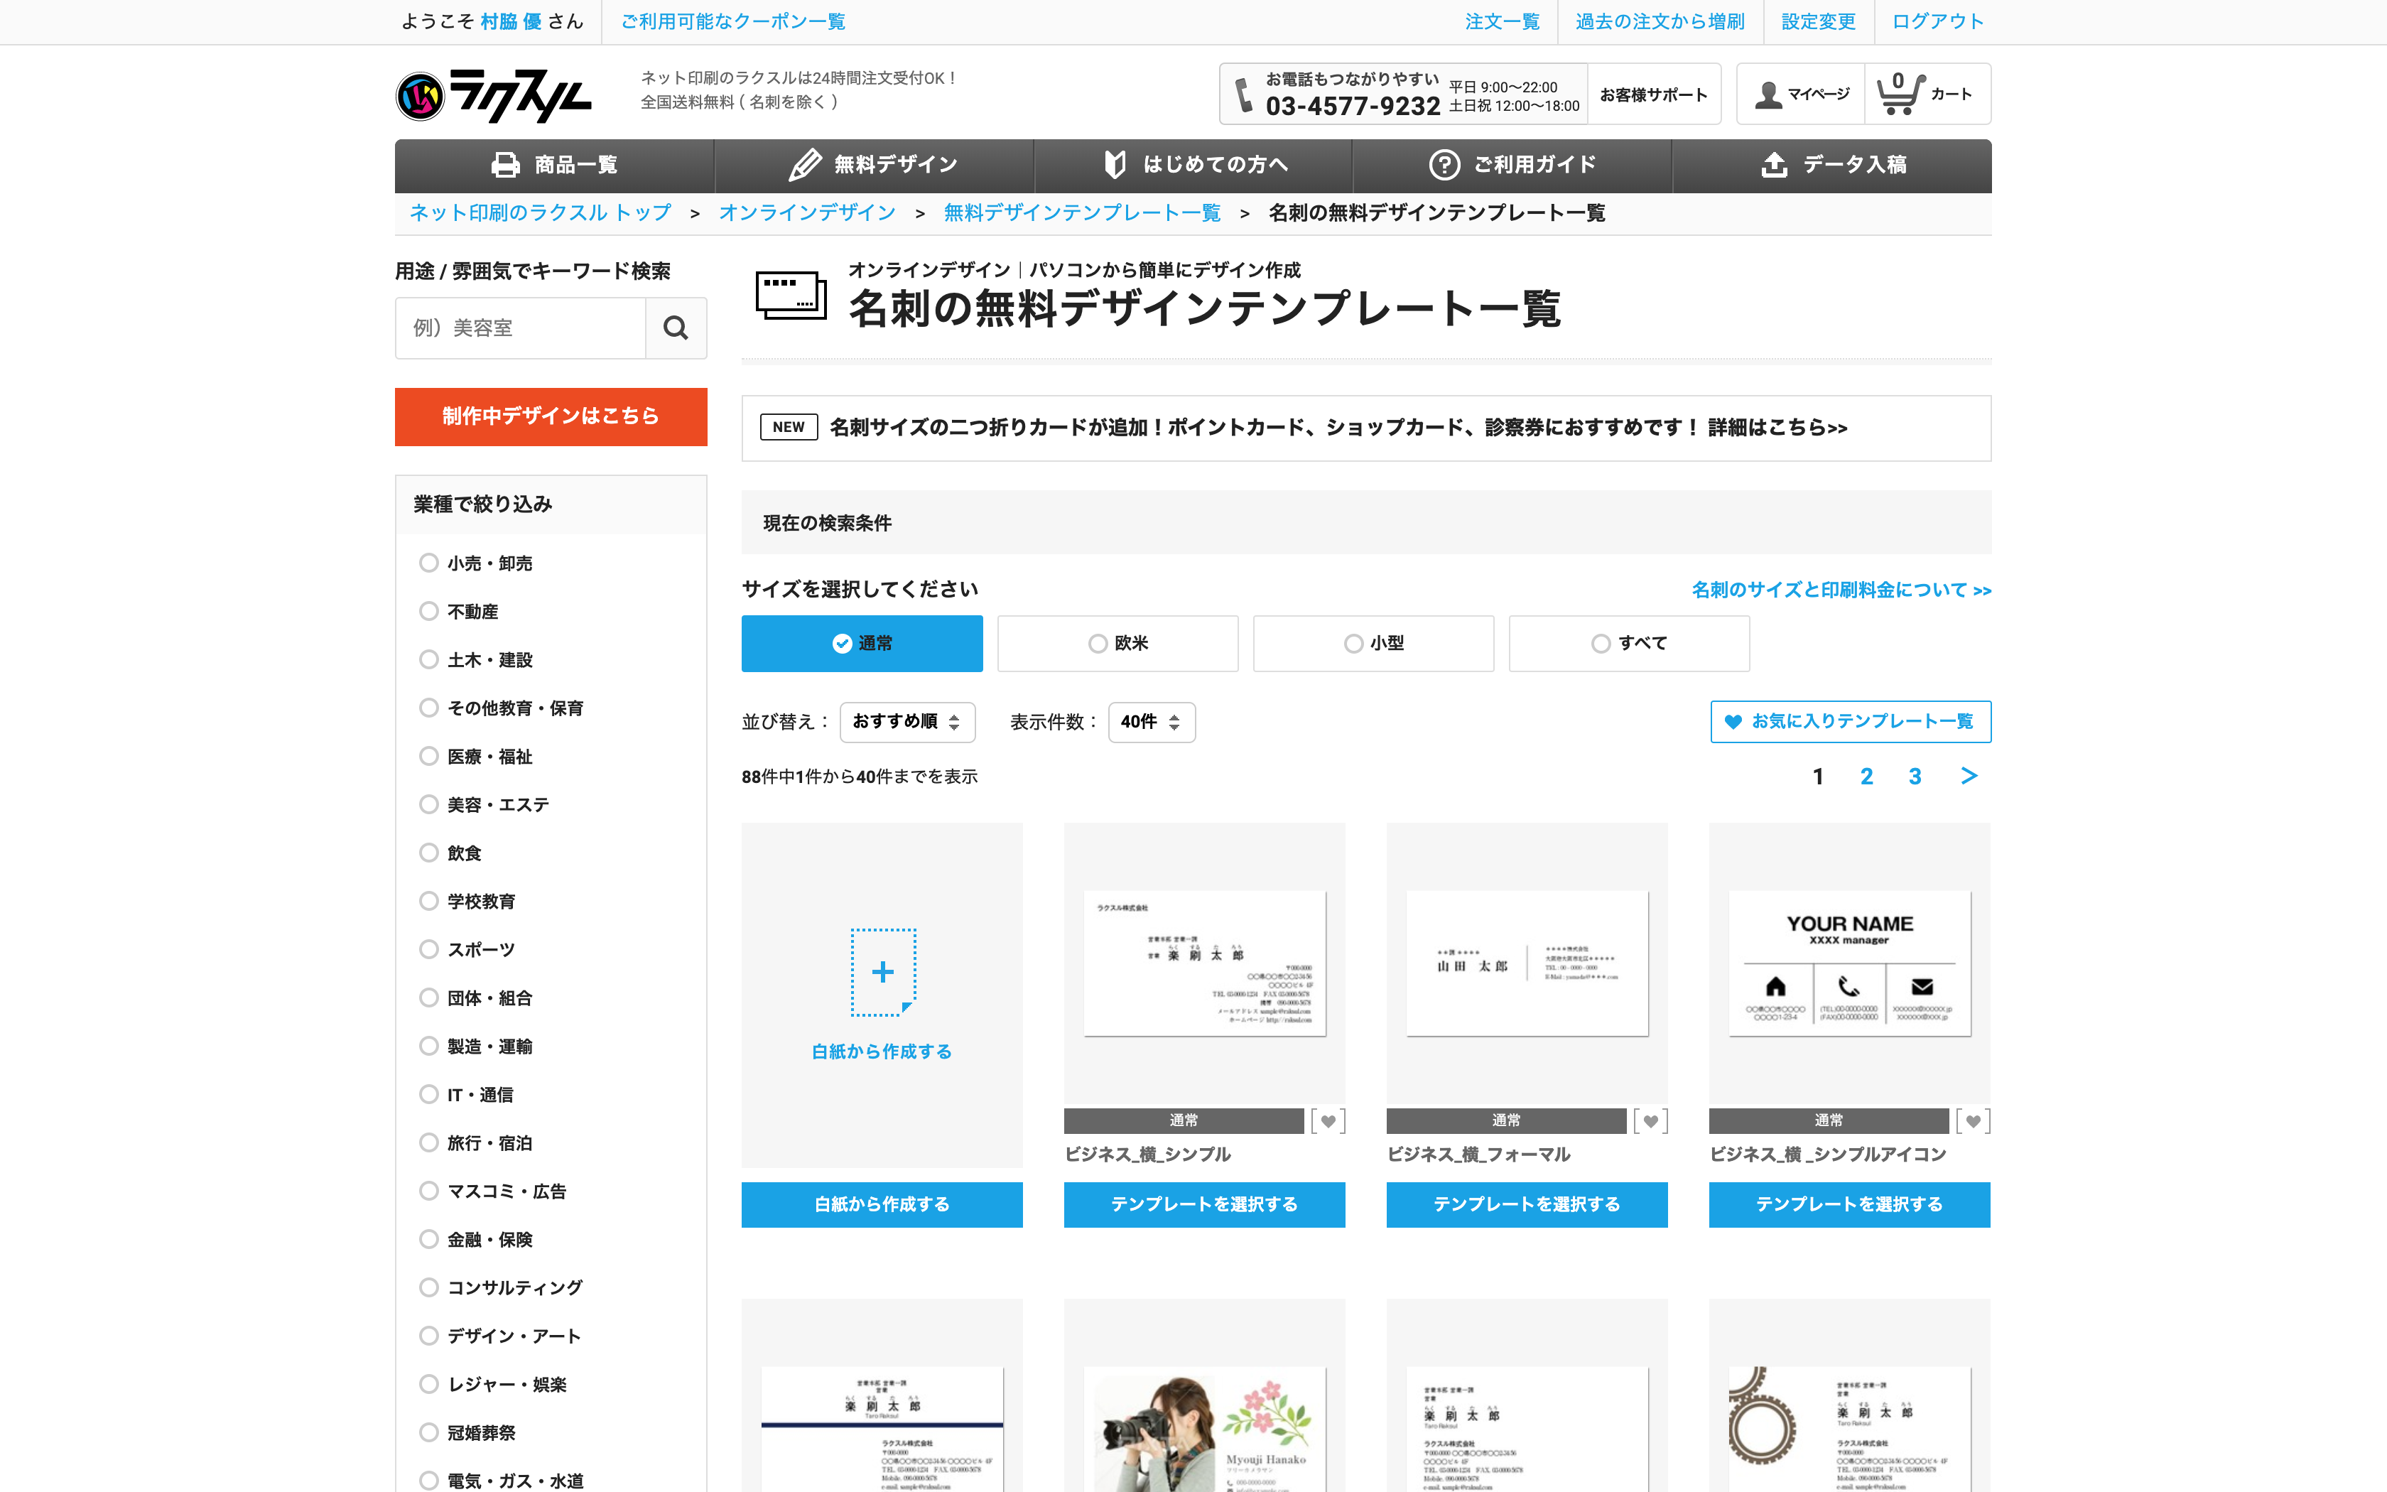The image size is (2387, 1492).
Task: Click the Raksul logo
Action: pyautogui.click(x=493, y=96)
